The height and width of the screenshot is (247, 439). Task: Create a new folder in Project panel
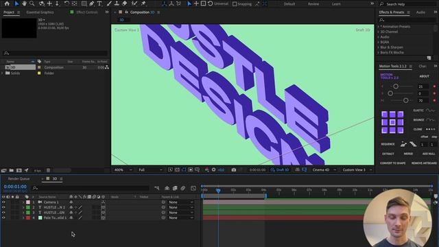click(x=12, y=170)
